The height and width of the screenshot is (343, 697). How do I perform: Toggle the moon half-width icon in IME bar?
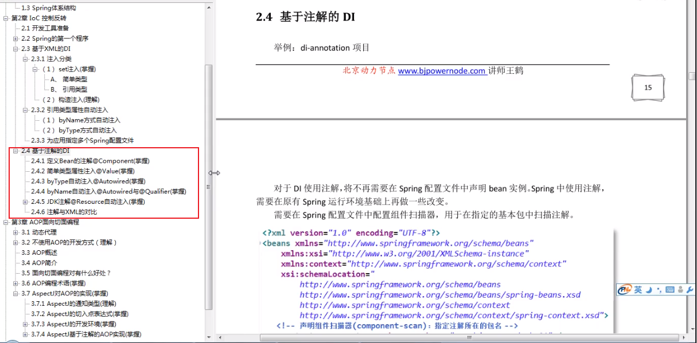pos(649,290)
